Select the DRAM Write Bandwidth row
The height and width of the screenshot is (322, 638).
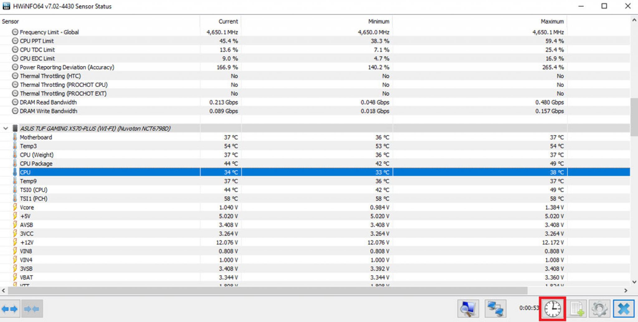click(x=315, y=111)
